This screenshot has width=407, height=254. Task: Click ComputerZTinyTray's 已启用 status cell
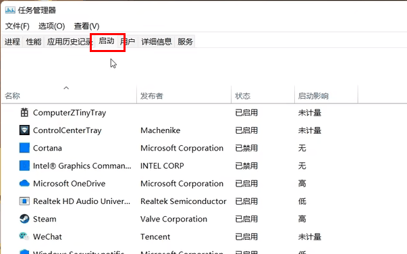[x=246, y=113]
